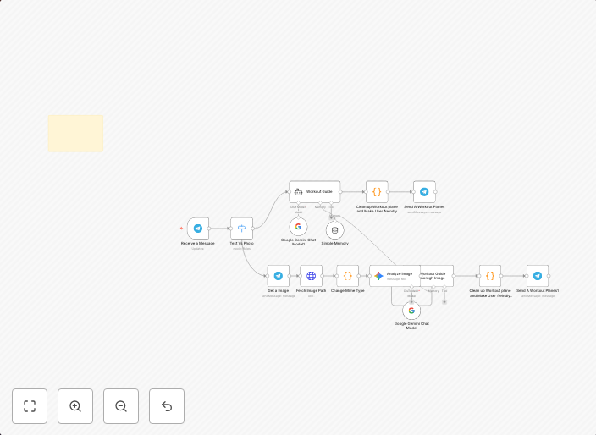Click the Workout Guide through Image node
The width and height of the screenshot is (596, 435).
(x=438, y=275)
